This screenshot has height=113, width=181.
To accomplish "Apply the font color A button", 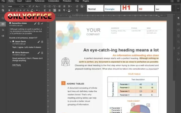I will click(37, 10).
